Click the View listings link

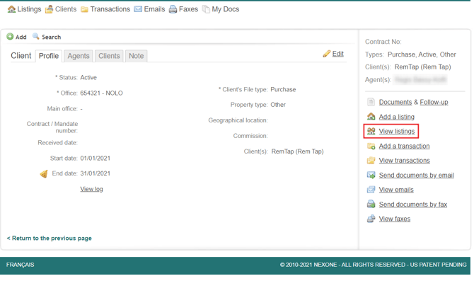(397, 131)
